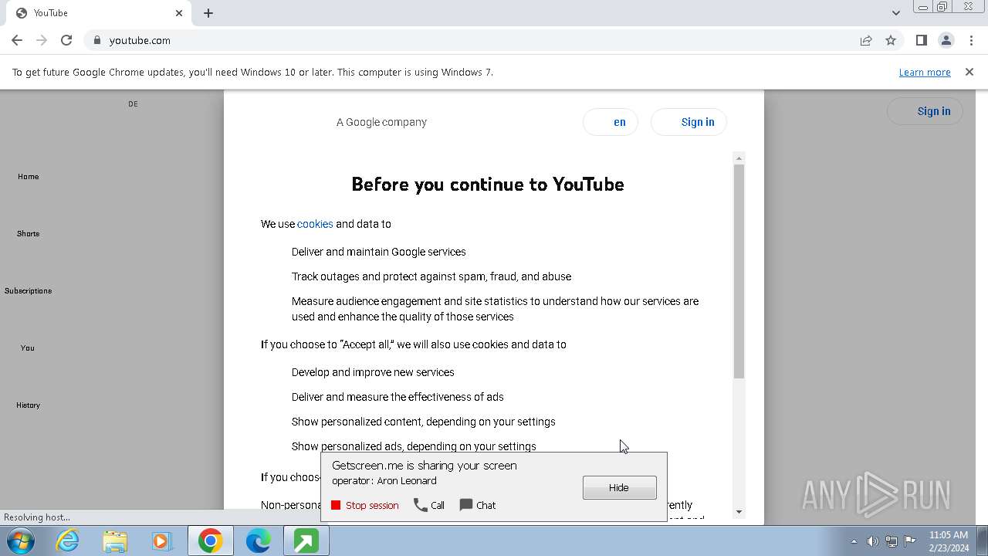Click the en language selector
This screenshot has width=988, height=556.
point(611,122)
